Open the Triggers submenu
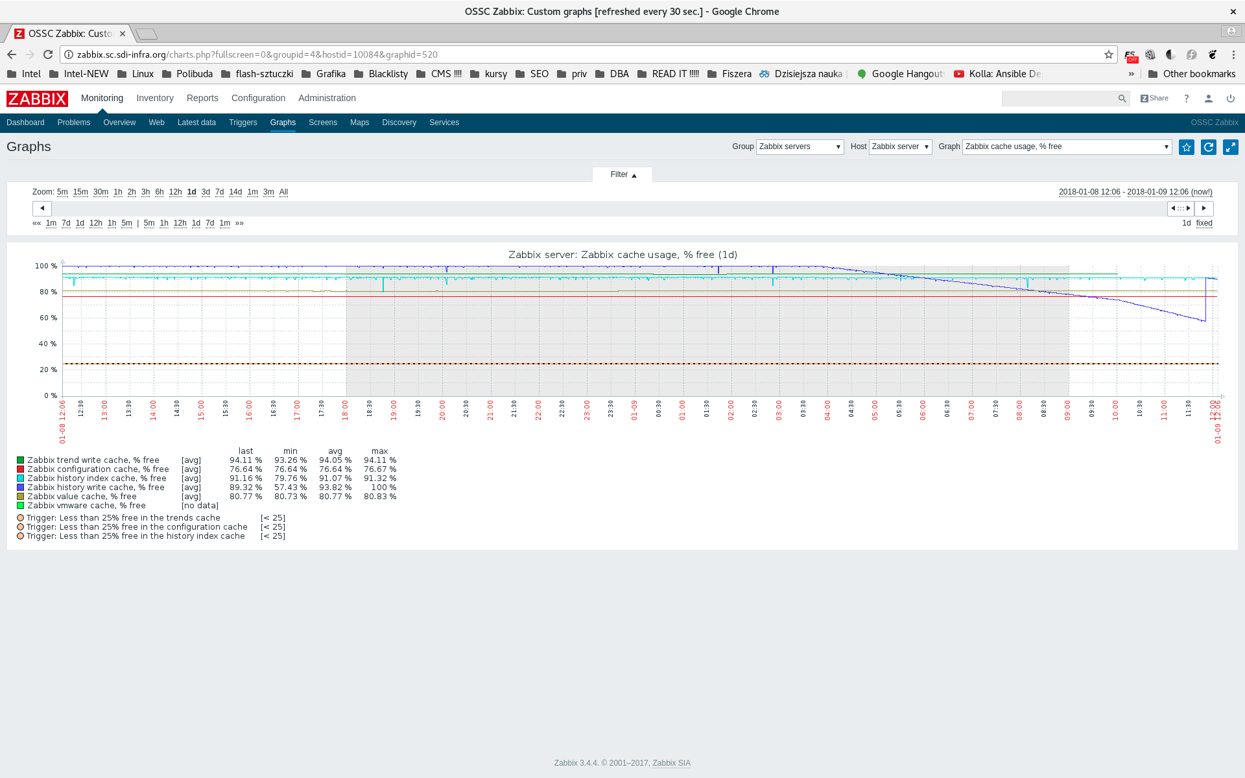Viewport: 1245px width, 778px height. (243, 123)
